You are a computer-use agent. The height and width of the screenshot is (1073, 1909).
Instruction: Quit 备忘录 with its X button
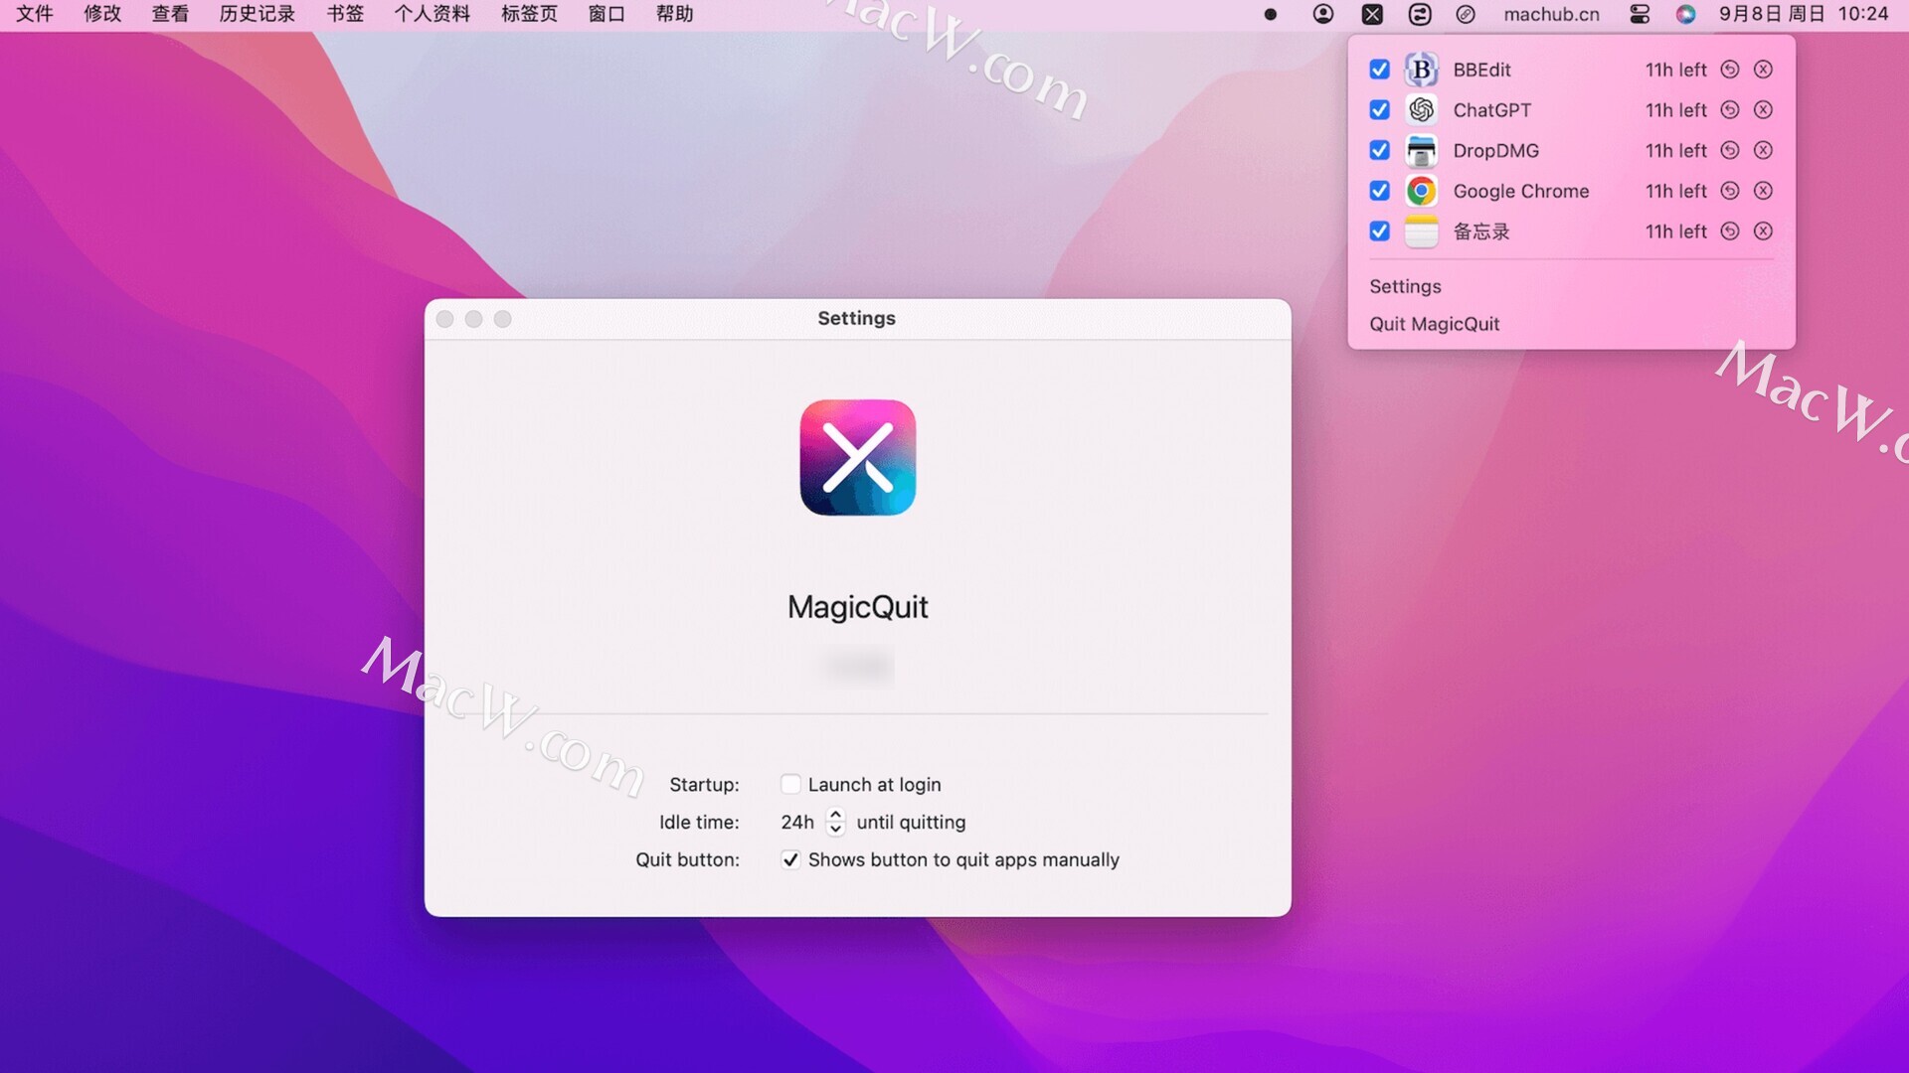tap(1763, 231)
